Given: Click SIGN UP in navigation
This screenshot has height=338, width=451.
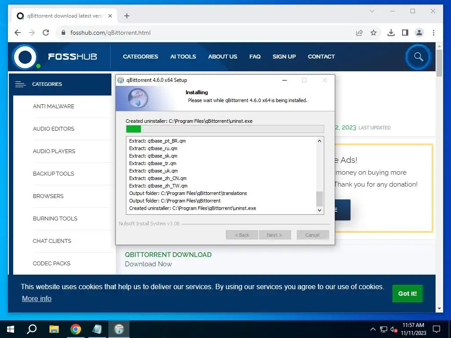Looking at the screenshot, I should pyautogui.click(x=284, y=57).
